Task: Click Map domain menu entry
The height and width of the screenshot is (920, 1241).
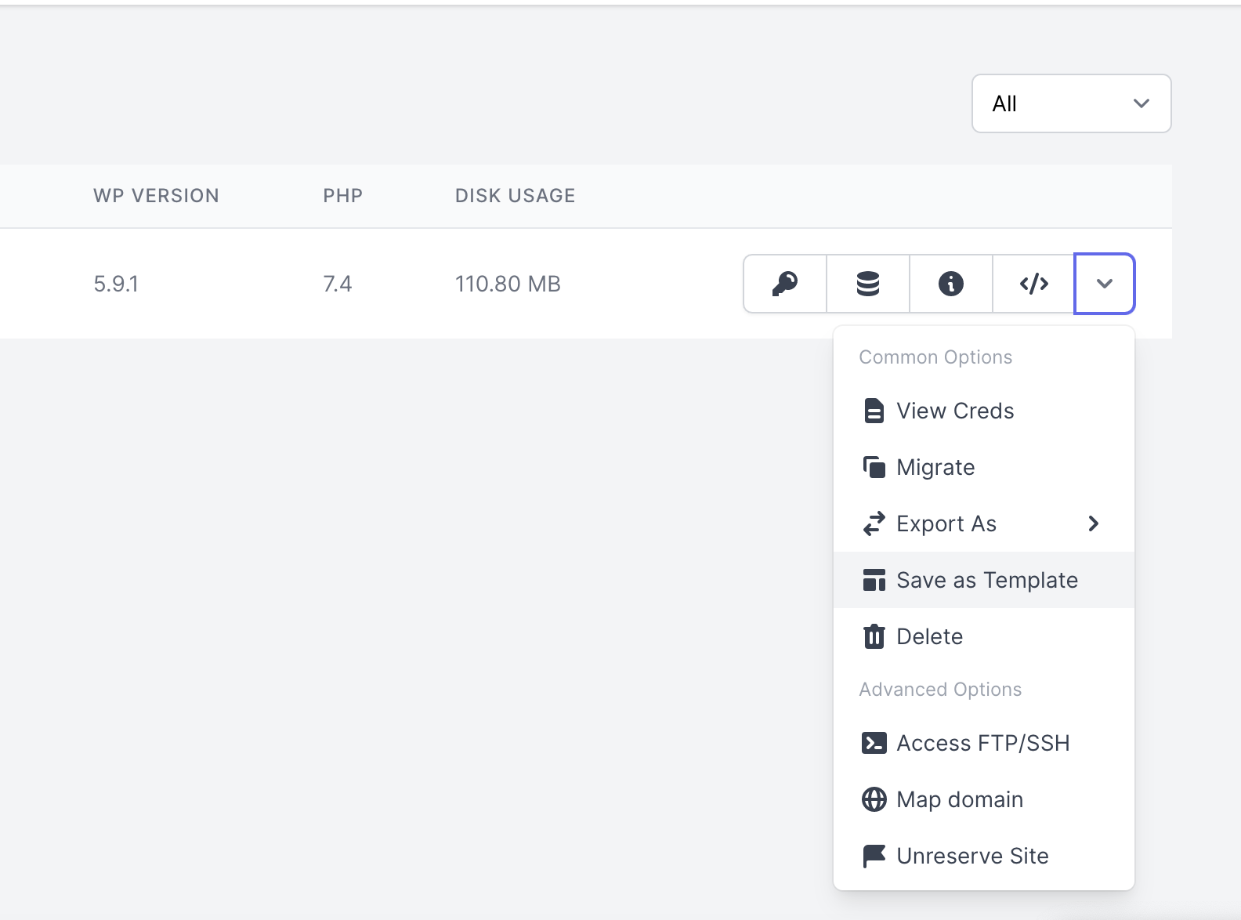Action: 984,799
